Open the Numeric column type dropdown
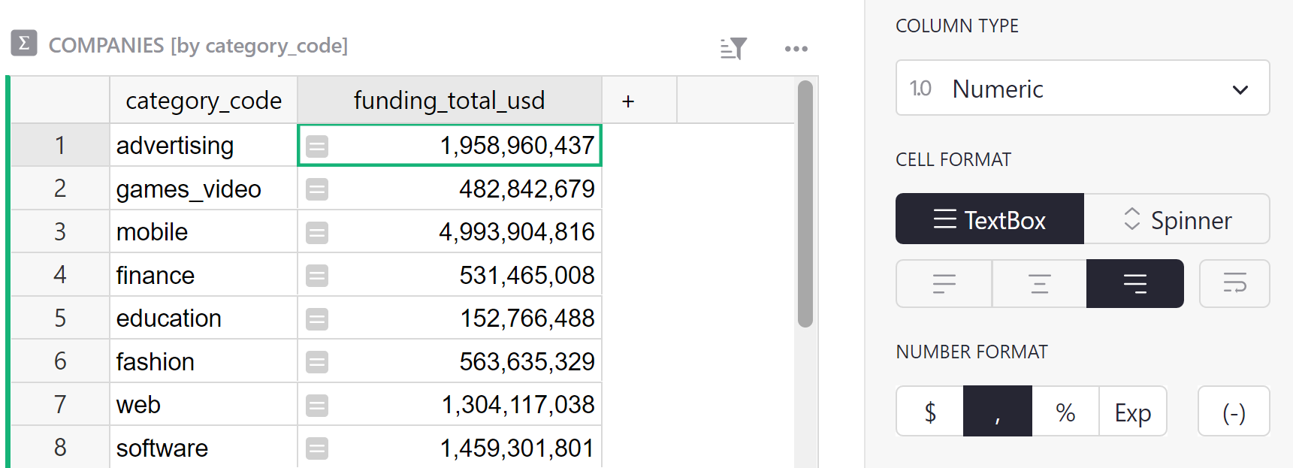Screen dimensions: 1293x468 tap(1082, 89)
